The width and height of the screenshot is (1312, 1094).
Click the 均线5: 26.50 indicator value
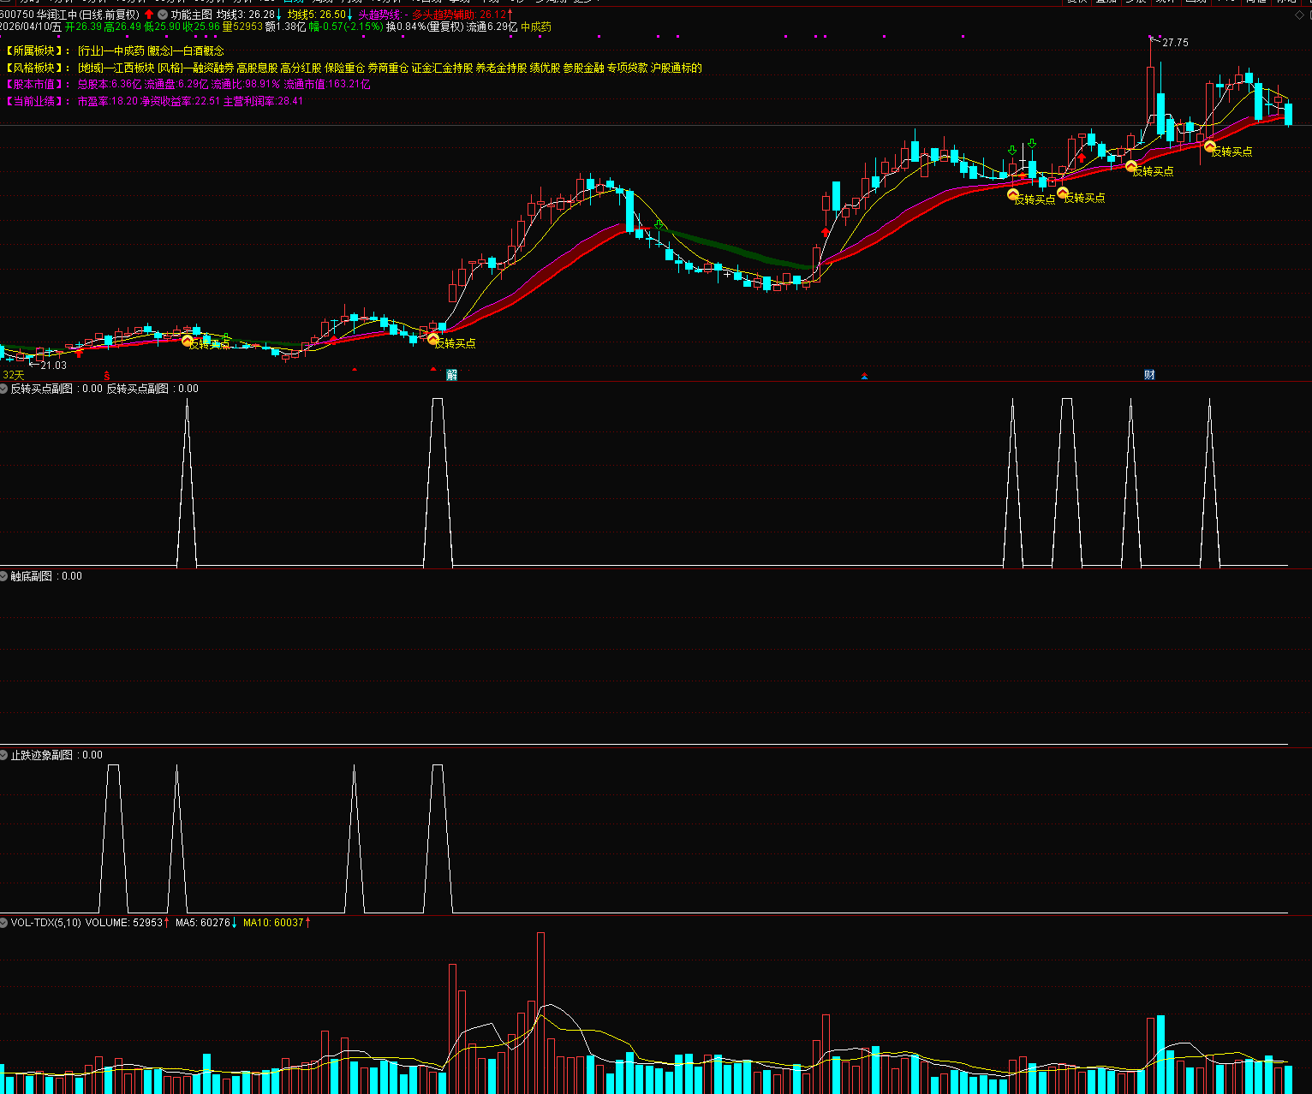tap(317, 15)
